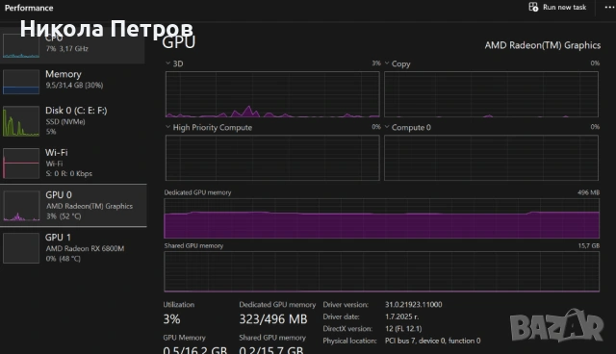616x354 pixels.
Task: Select Disk 0 (C: E: F:) item
Action: pyautogui.click(x=73, y=121)
